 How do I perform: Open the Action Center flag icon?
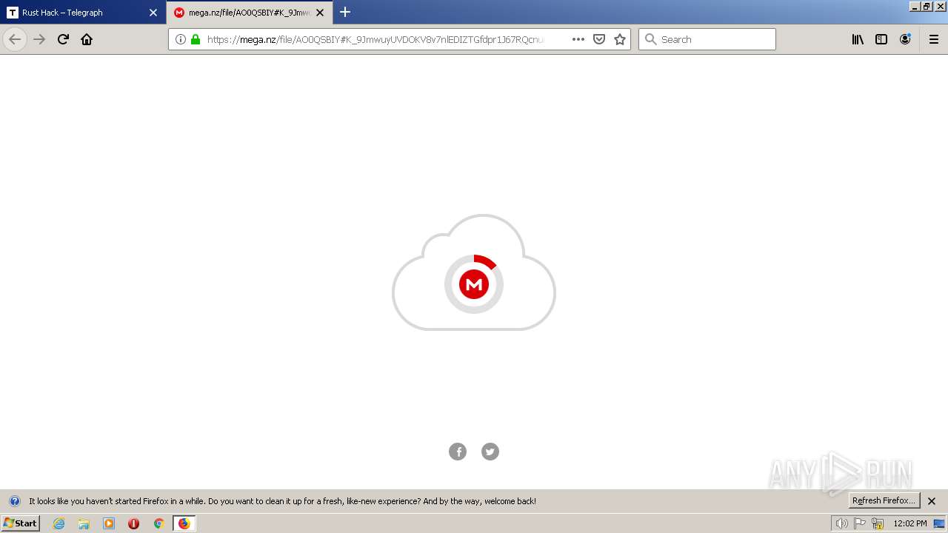pos(860,523)
